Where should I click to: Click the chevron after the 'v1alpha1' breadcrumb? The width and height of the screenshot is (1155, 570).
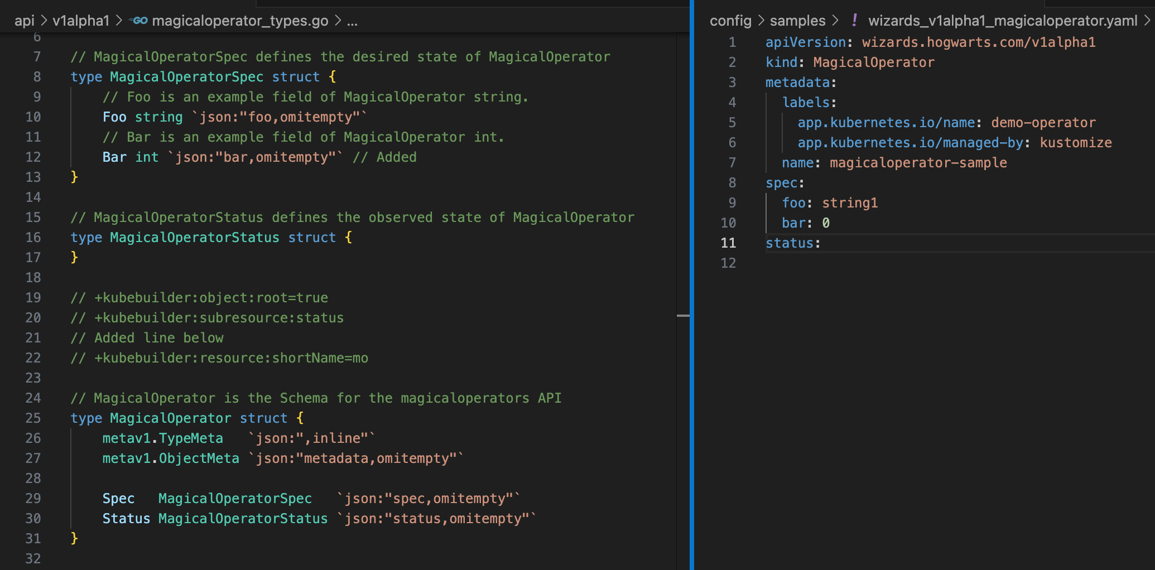click(x=119, y=21)
